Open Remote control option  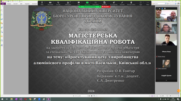coord(131,3)
